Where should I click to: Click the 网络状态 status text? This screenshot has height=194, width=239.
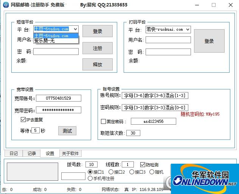pyautogui.click(x=110, y=189)
